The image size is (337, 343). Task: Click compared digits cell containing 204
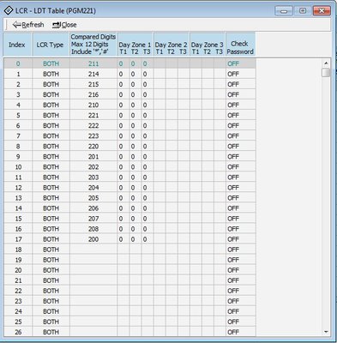(x=93, y=188)
